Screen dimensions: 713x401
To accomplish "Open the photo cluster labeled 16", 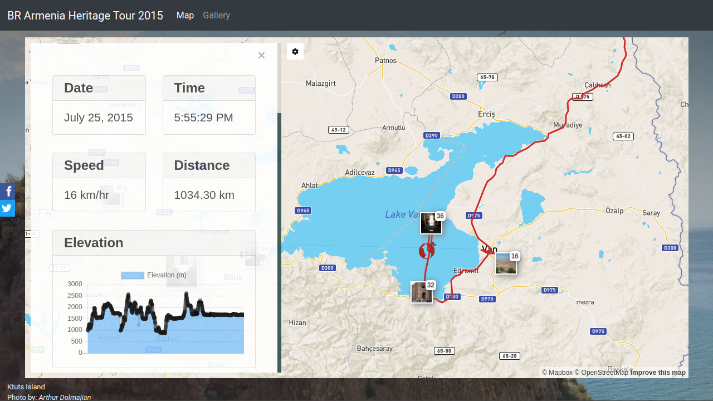I will [x=506, y=263].
